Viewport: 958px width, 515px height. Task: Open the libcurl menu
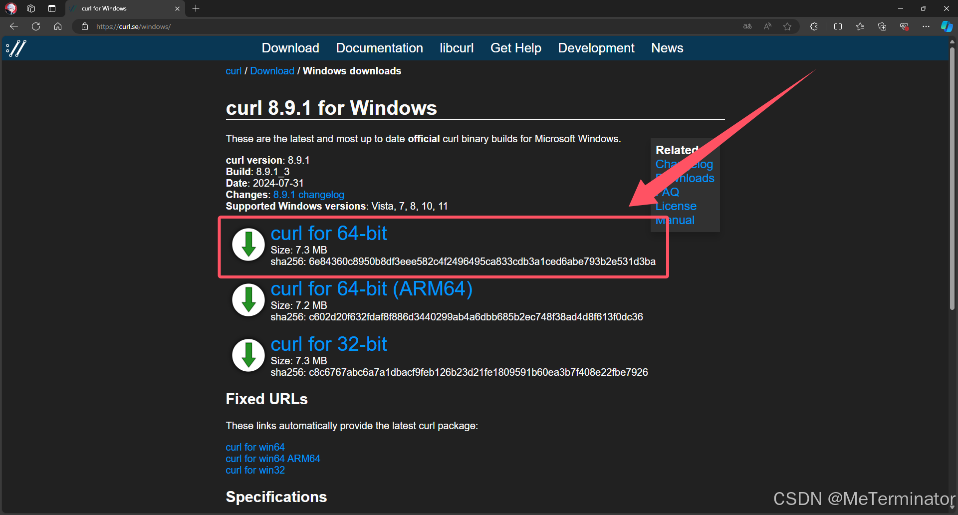[x=457, y=48]
